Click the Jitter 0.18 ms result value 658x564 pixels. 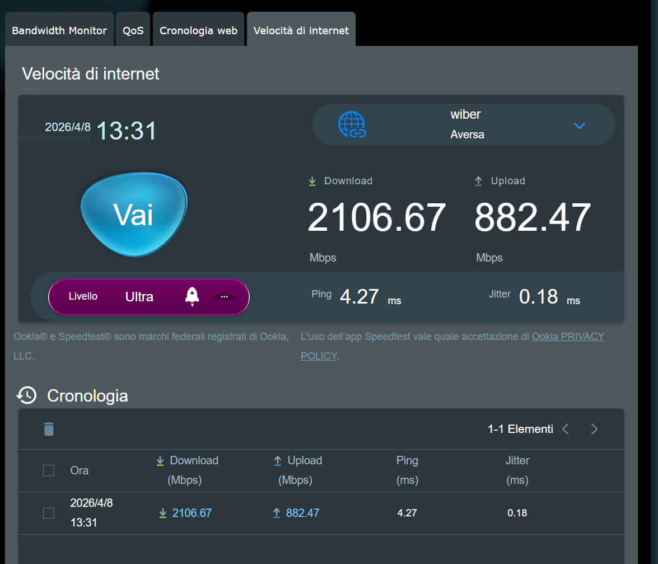pyautogui.click(x=538, y=296)
